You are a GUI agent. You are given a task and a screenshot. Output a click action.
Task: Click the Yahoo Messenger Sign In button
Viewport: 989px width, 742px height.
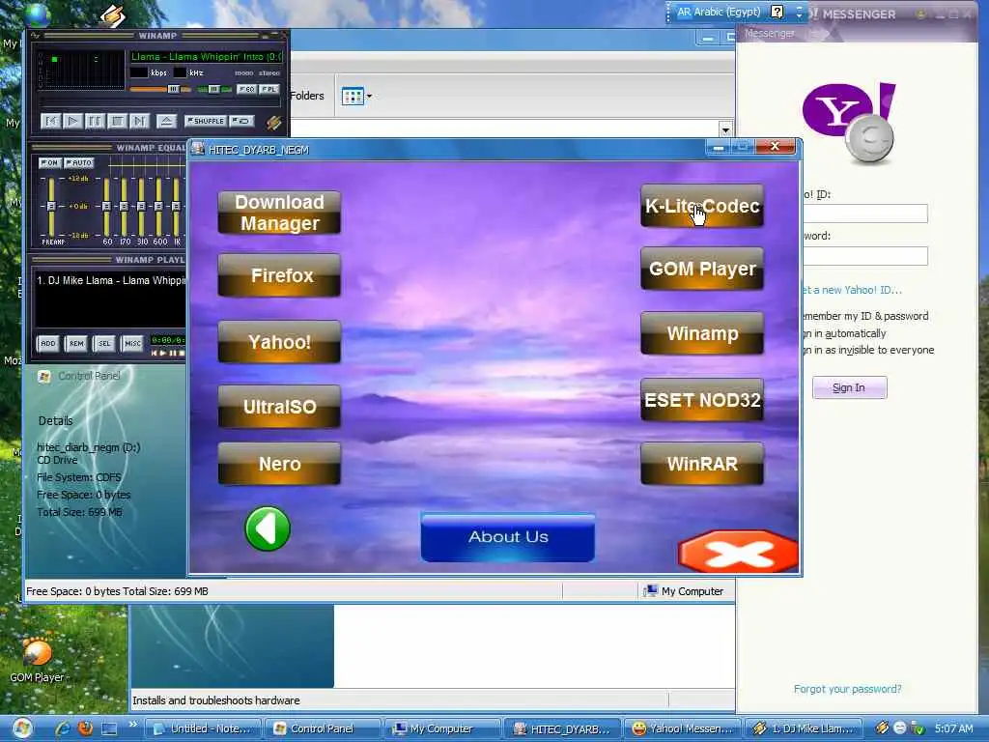[x=849, y=387]
